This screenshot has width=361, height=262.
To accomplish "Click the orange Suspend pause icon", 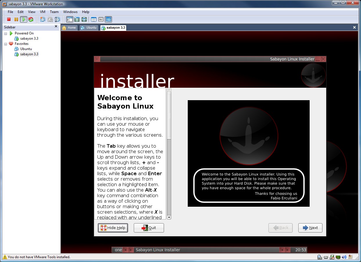I will pyautogui.click(x=16, y=19).
